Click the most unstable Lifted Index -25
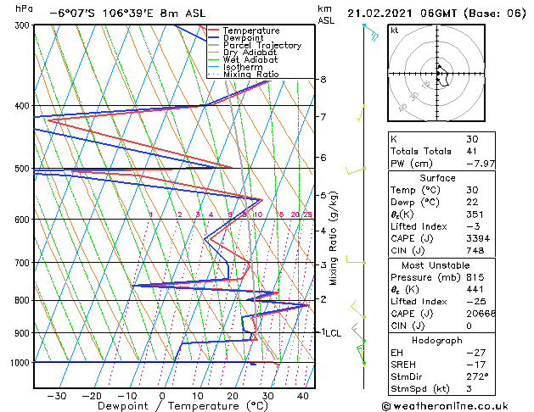This screenshot has width=534, height=412. (x=475, y=302)
